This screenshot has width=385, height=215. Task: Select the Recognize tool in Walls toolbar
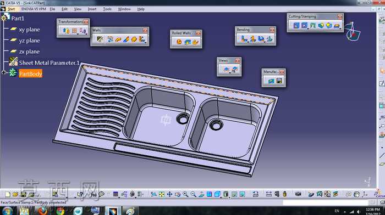click(x=110, y=39)
